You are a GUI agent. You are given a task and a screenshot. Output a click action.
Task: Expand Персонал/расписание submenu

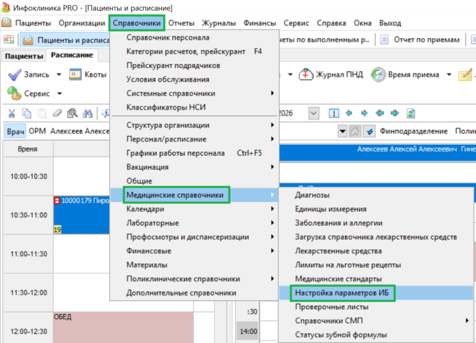[x=194, y=139]
